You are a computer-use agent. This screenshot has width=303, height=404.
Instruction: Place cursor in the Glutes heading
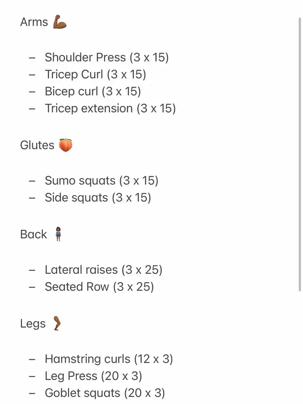click(37, 145)
